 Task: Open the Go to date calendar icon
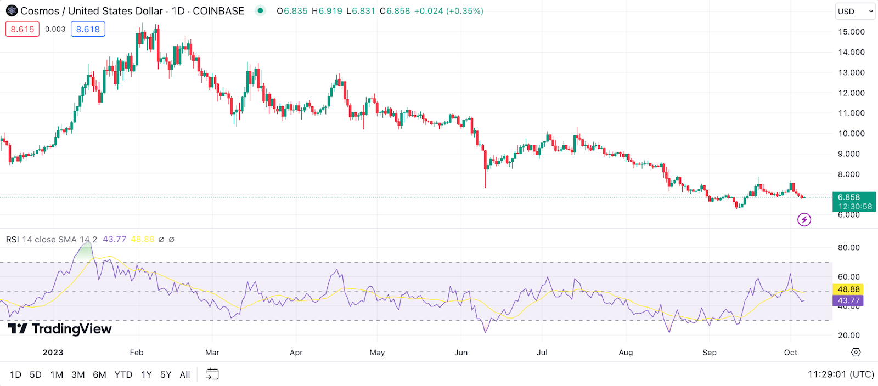click(212, 374)
